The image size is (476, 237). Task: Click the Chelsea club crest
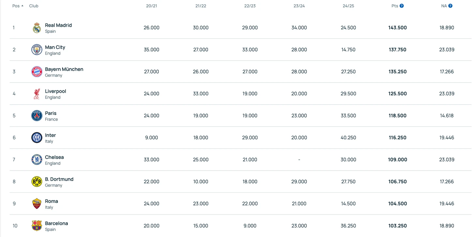click(x=37, y=160)
